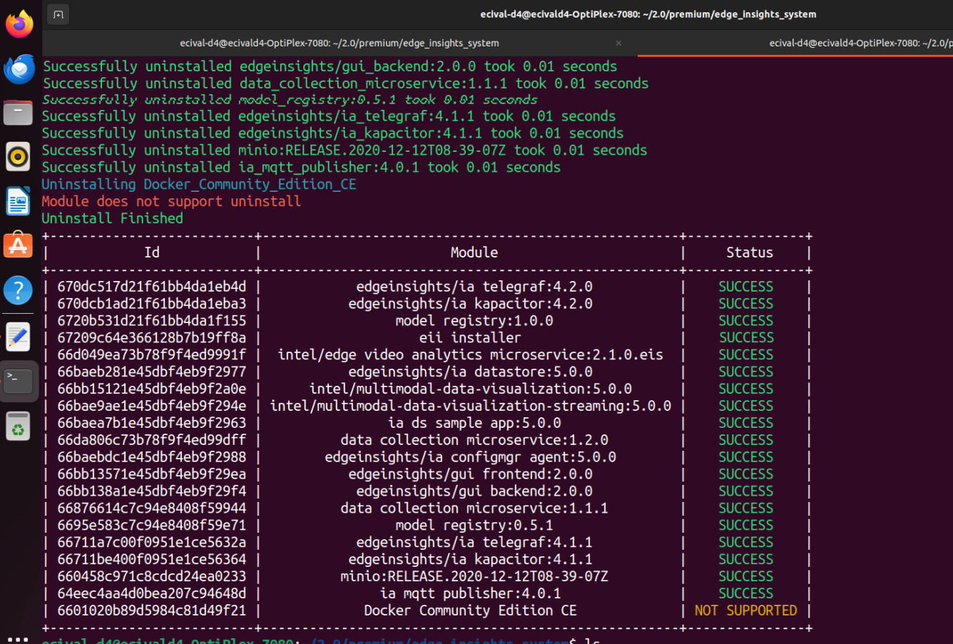Image resolution: width=953 pixels, height=644 pixels.
Task: Open Firefox from the dock
Action: (x=19, y=24)
